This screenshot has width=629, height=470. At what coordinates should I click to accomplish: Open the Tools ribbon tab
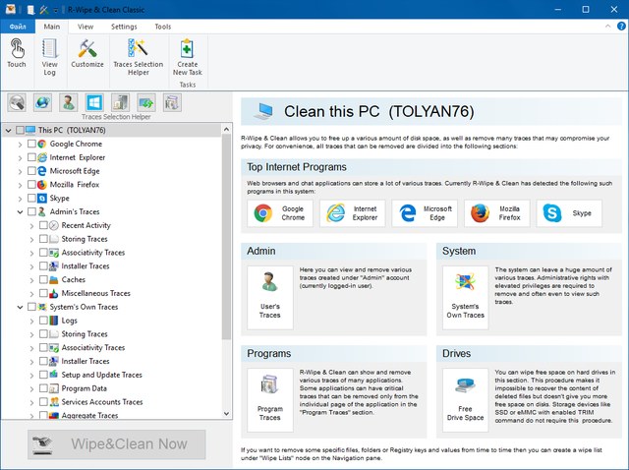[x=162, y=27]
